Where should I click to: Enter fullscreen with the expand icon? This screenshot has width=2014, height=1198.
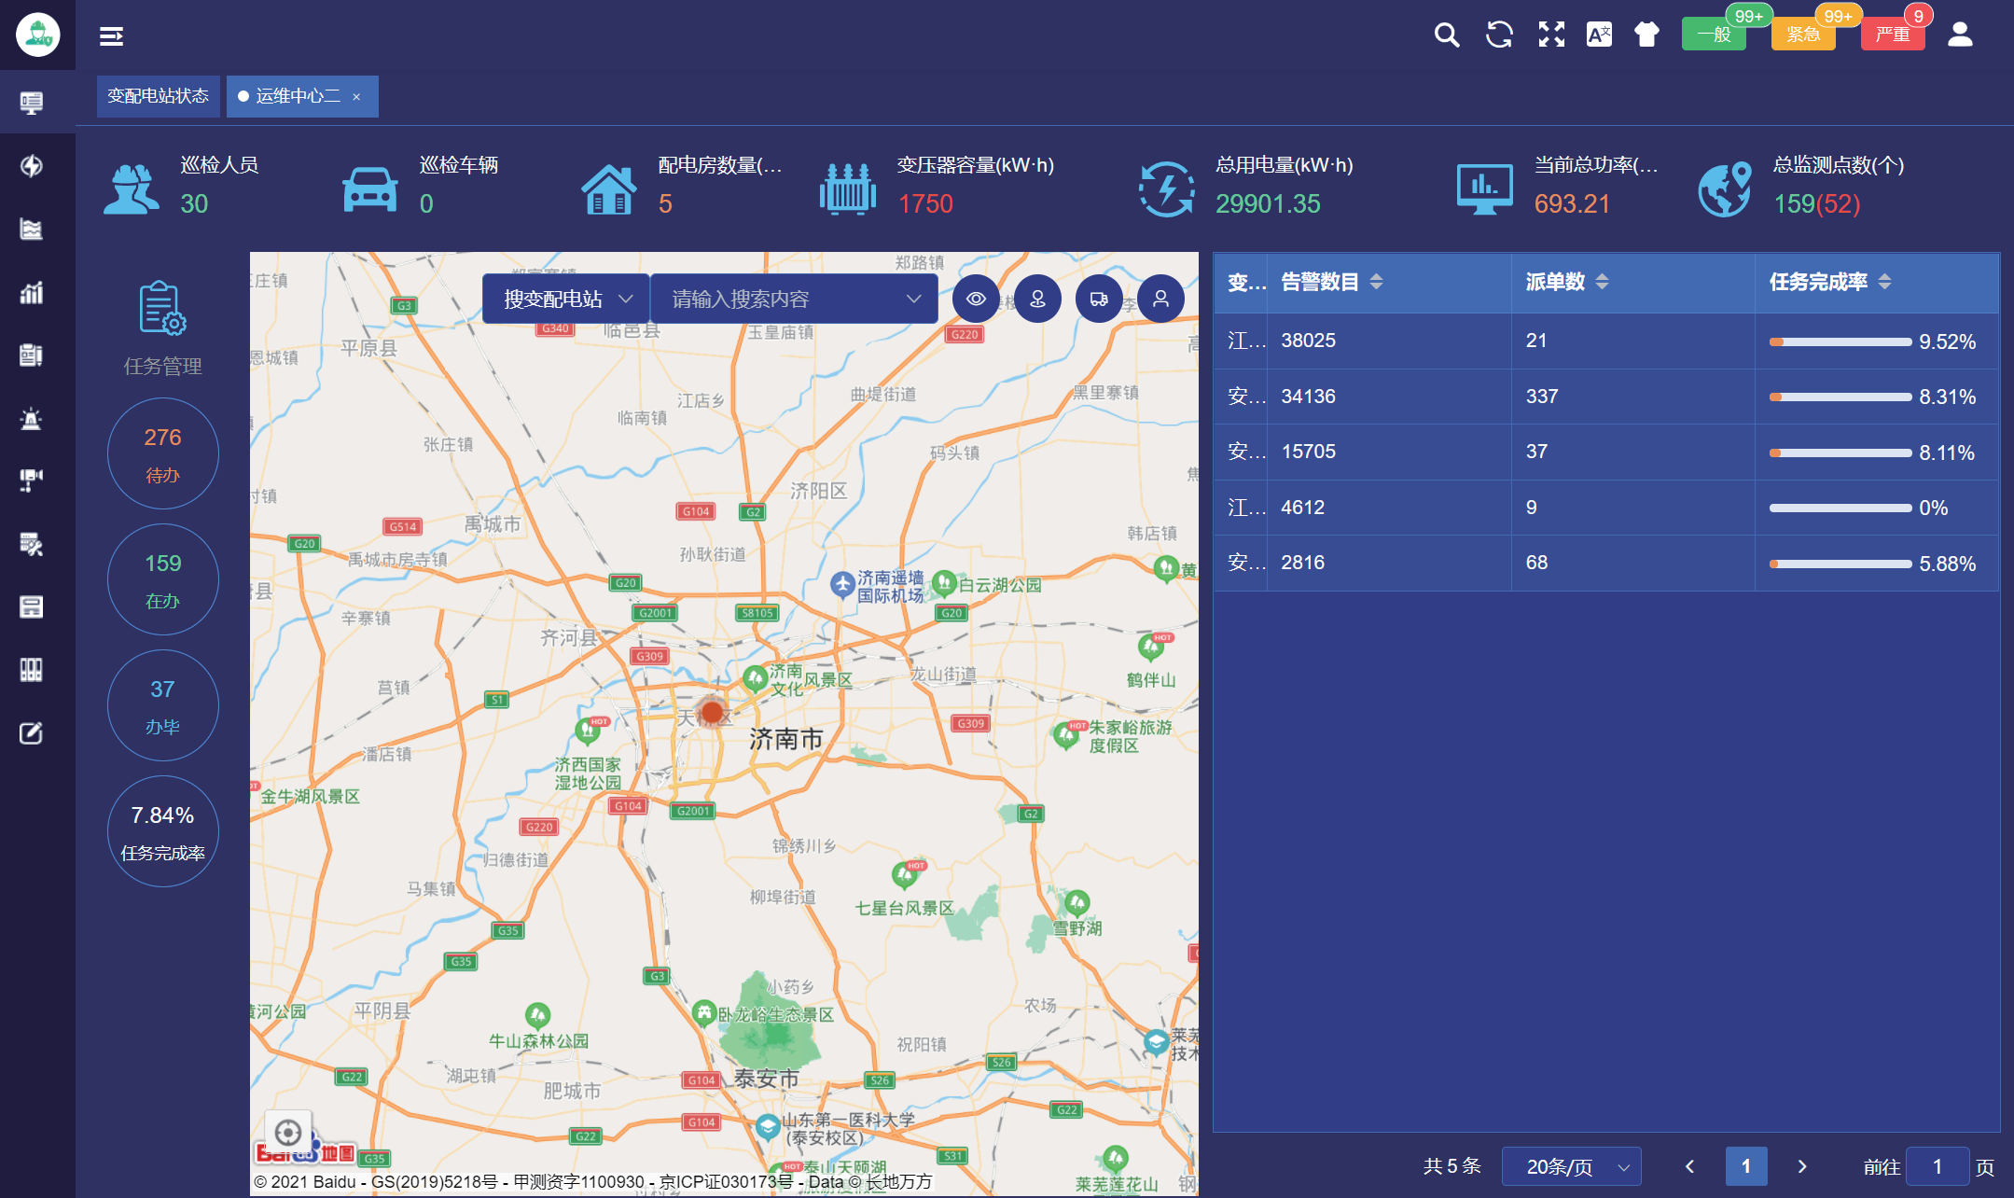(1551, 35)
